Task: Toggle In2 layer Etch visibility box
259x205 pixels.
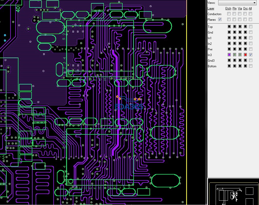Action: (229, 43)
